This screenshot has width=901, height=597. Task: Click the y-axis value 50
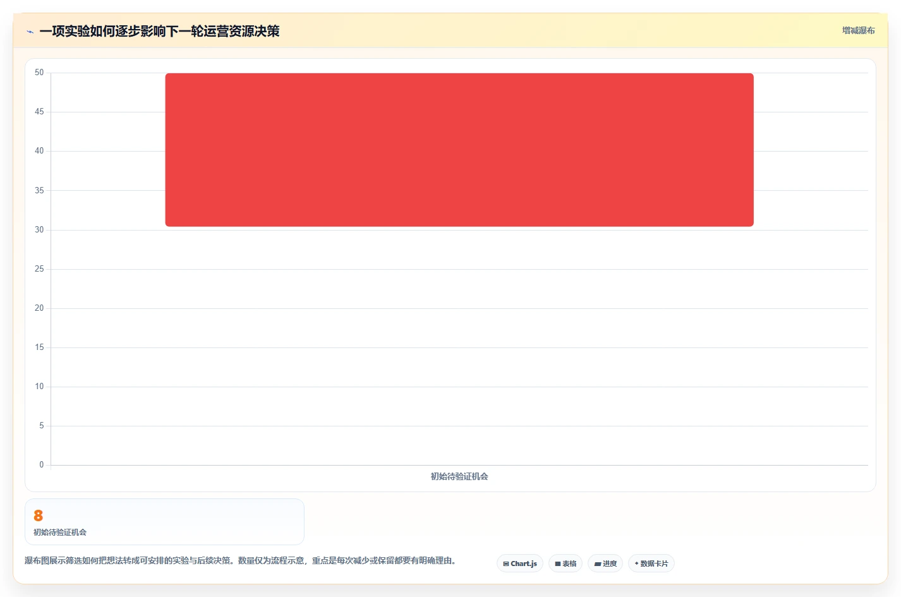click(x=39, y=73)
